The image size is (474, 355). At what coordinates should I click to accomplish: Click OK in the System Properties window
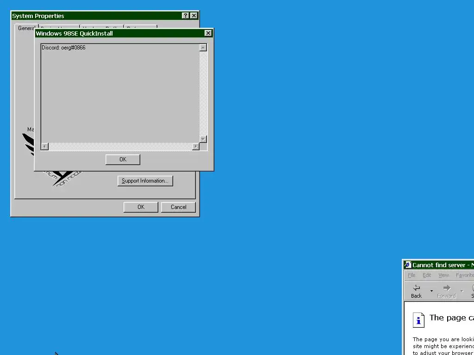point(141,207)
